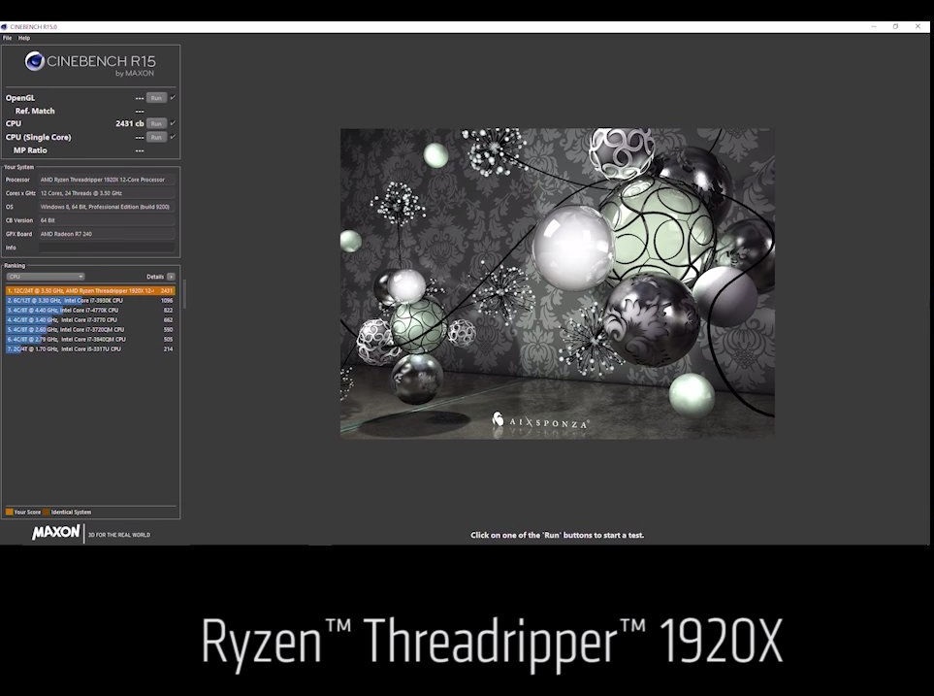Minimize the Cinebench window
Screen dimensions: 934x696
click(874, 27)
